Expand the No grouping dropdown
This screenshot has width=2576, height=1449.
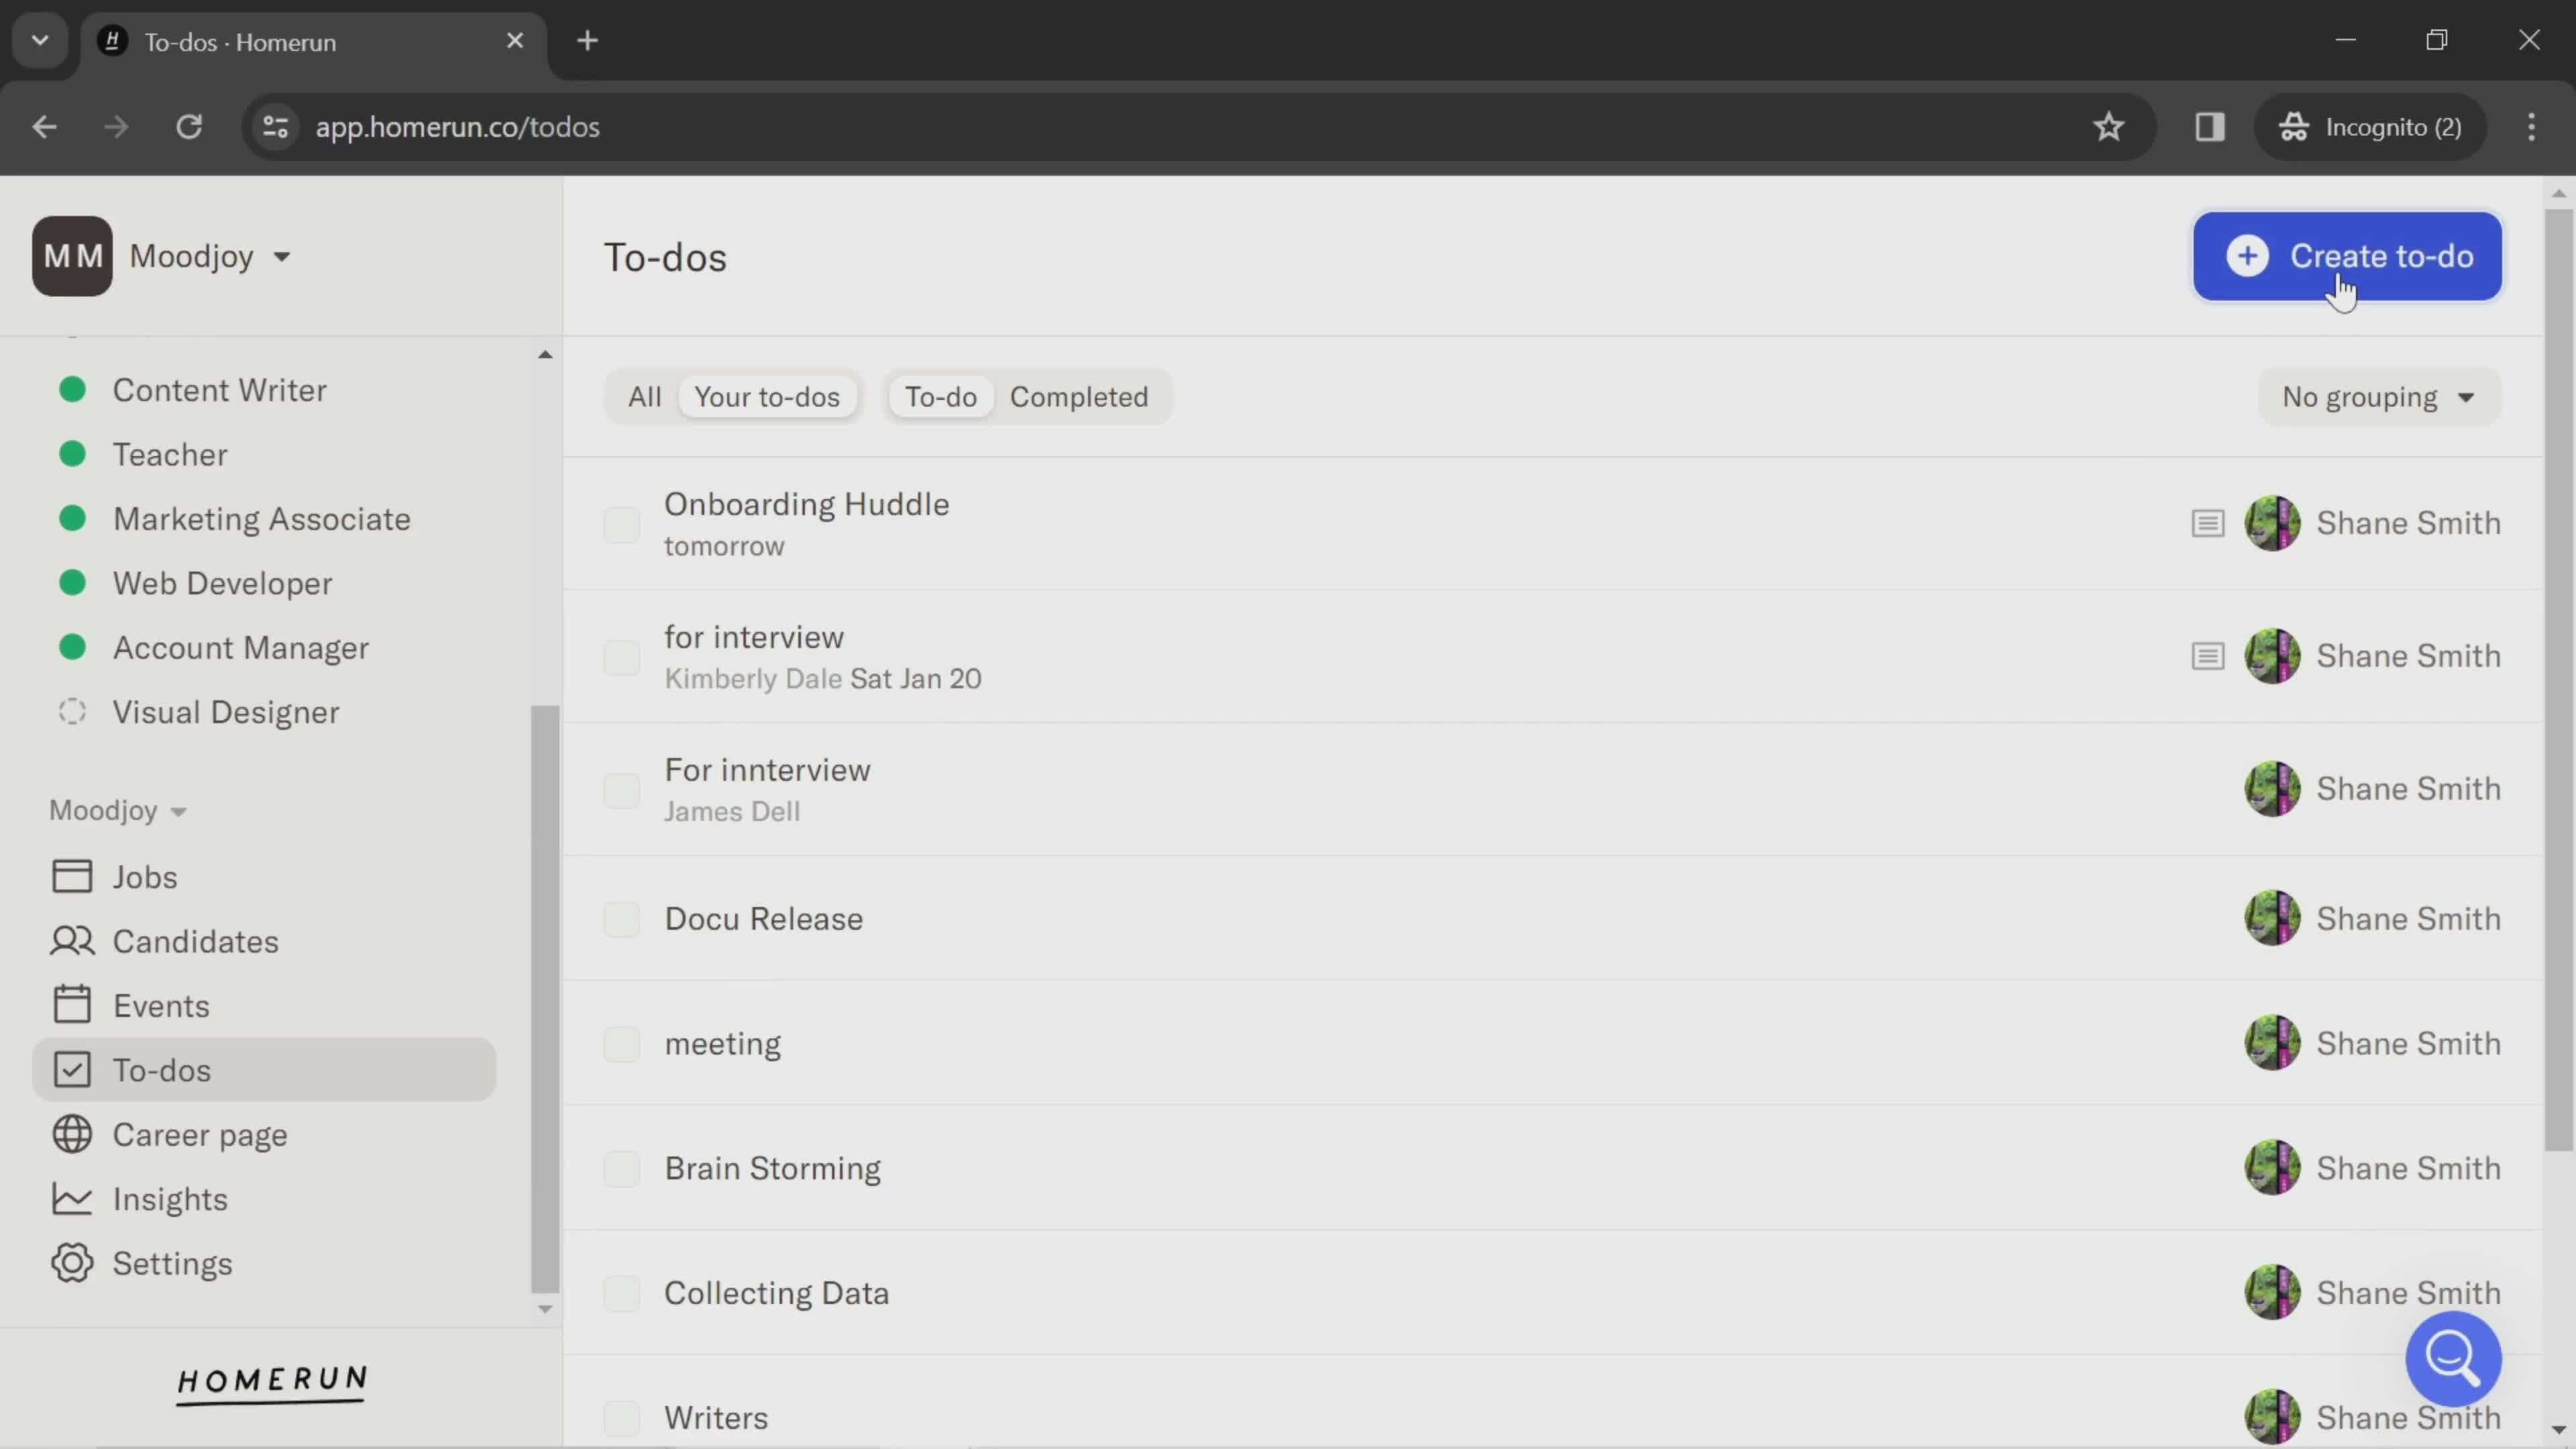pyautogui.click(x=2379, y=398)
